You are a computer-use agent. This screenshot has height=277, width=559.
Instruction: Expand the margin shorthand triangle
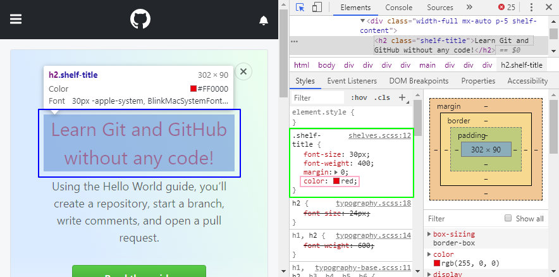(336, 173)
